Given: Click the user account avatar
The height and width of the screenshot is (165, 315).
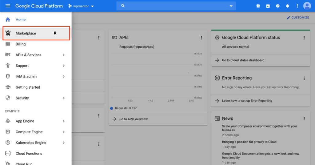Looking at the screenshot, I should point(307,6).
